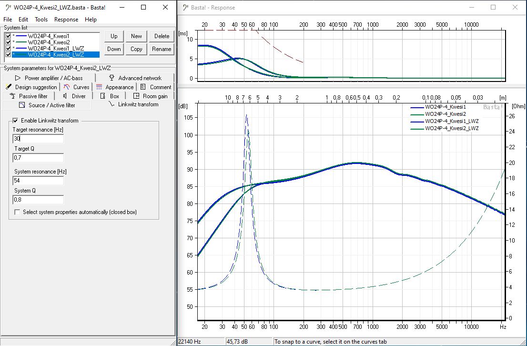Open the Response menu
Viewport: 527px width, 346px height.
pyautogui.click(x=66, y=20)
